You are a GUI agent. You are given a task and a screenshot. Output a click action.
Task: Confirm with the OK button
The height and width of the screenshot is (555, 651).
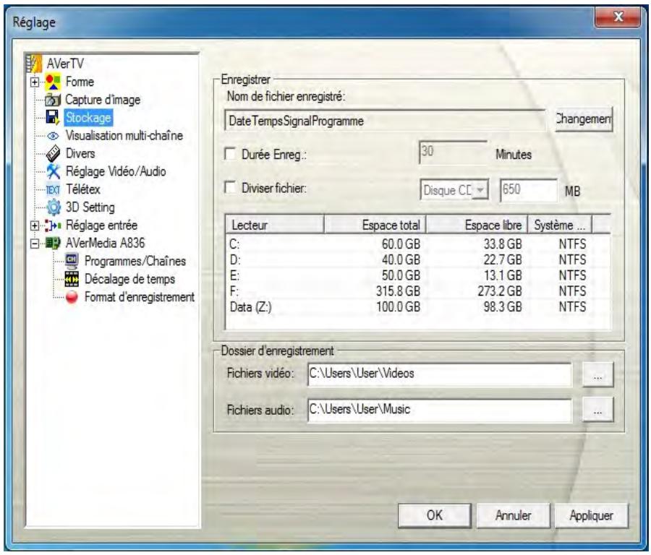click(x=434, y=515)
